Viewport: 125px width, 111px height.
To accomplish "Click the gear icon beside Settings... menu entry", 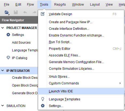I will 43,106.
